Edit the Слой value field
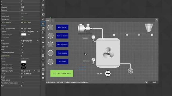 click(30, 77)
